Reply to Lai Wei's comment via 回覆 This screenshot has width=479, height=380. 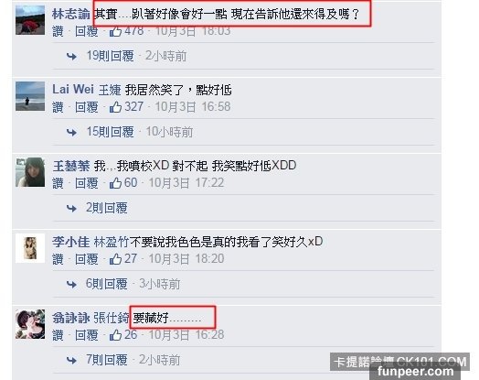87,107
